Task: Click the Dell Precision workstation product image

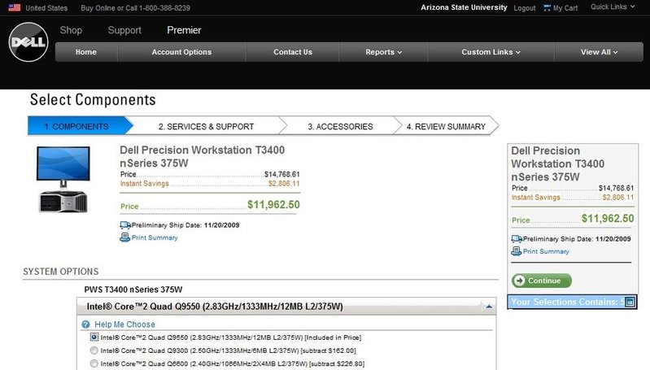Action: (x=63, y=179)
